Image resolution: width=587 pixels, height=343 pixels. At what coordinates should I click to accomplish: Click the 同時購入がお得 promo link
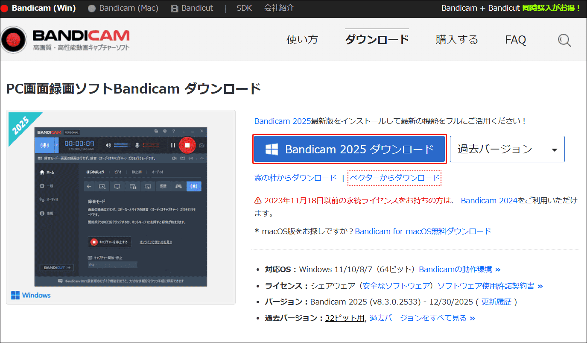tap(551, 8)
